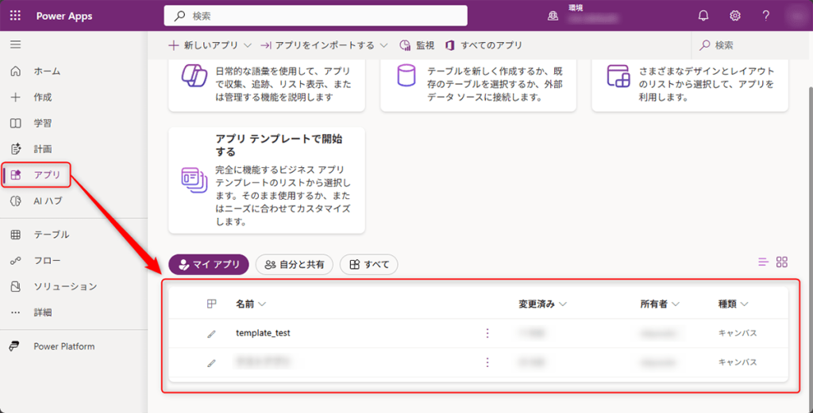Switch to list view icon
The image size is (813, 413).
763,262
